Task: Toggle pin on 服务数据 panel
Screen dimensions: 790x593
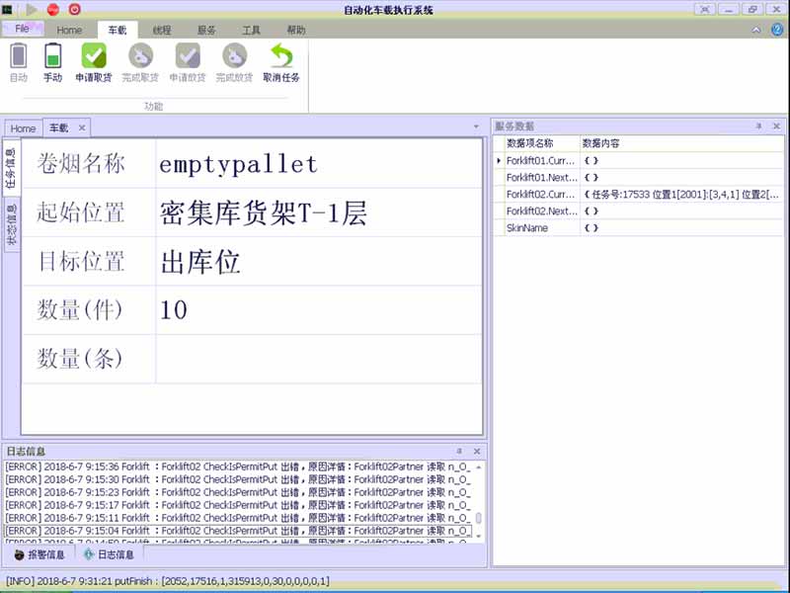Action: (x=759, y=127)
